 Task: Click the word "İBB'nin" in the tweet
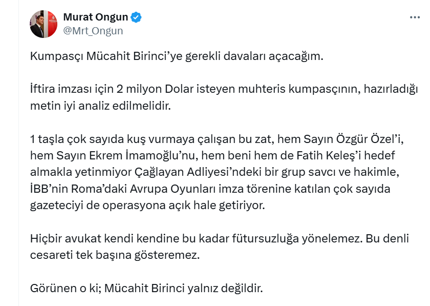pyautogui.click(x=48, y=190)
